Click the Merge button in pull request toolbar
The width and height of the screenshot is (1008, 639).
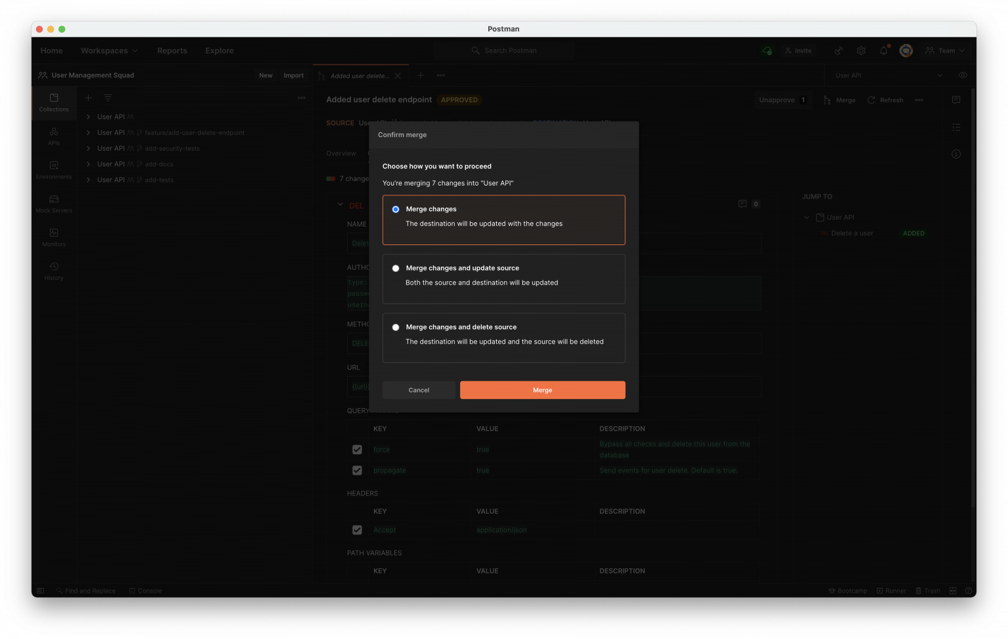pyautogui.click(x=839, y=100)
